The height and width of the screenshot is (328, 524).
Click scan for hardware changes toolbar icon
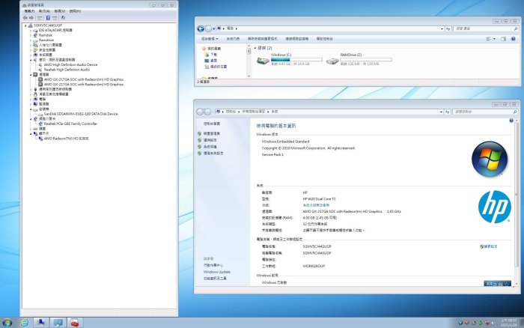[x=62, y=18]
